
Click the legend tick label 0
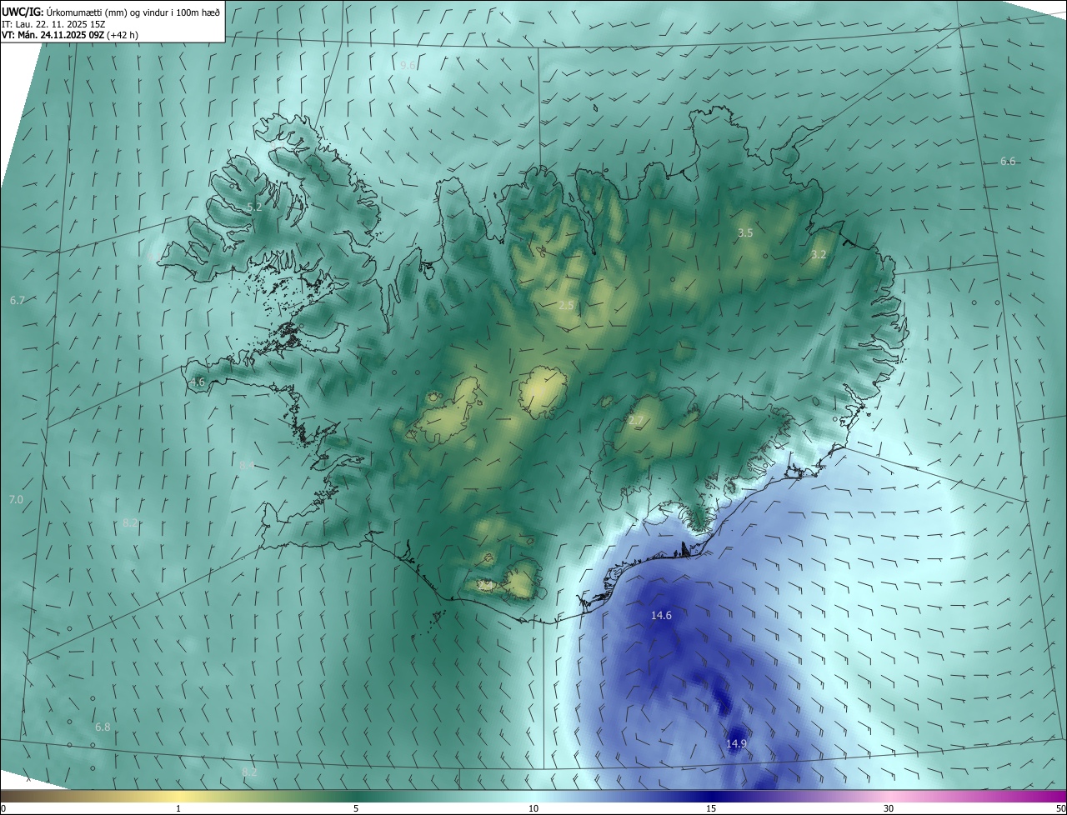[3, 808]
